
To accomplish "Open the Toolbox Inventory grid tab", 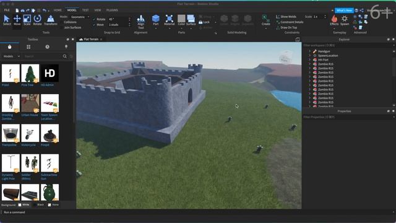I will click(28, 47).
